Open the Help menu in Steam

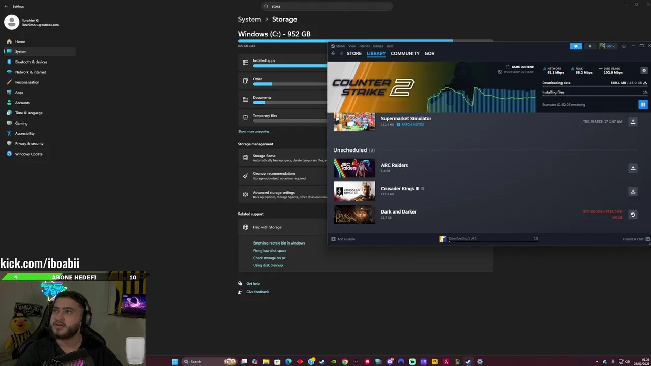tap(390, 46)
